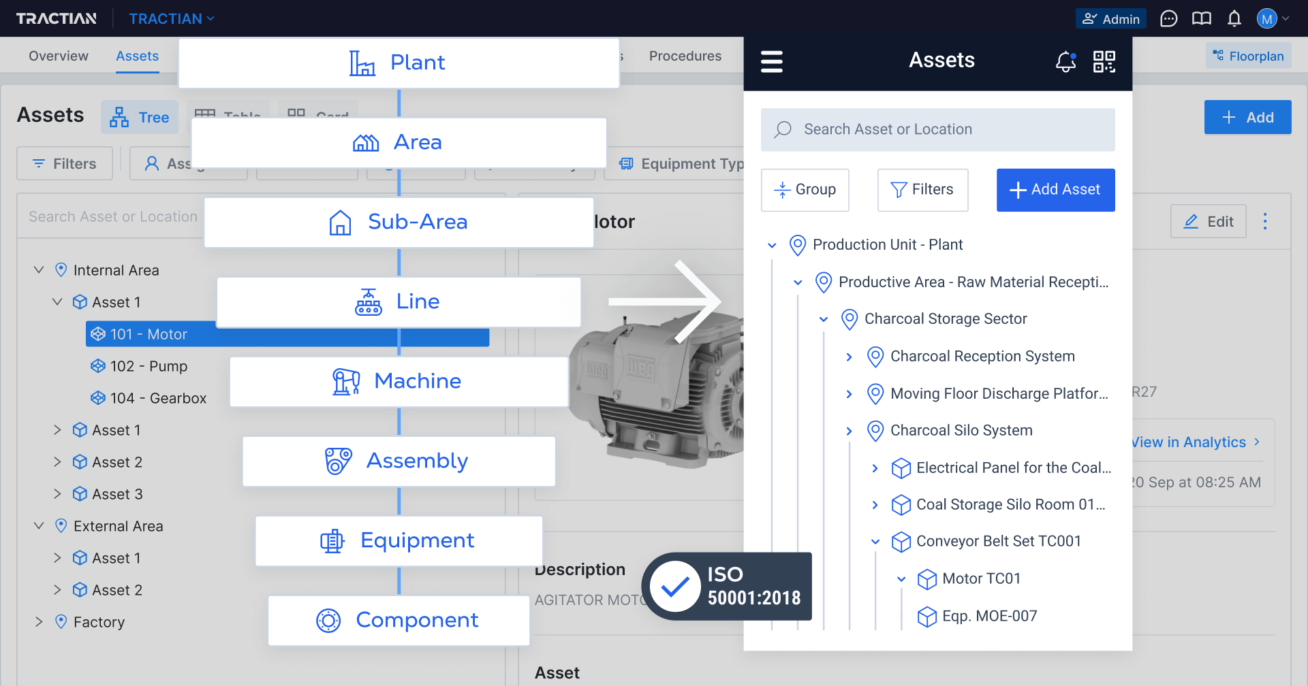Click the Group icon in the side panel
The width and height of the screenshot is (1308, 686).
click(x=783, y=189)
